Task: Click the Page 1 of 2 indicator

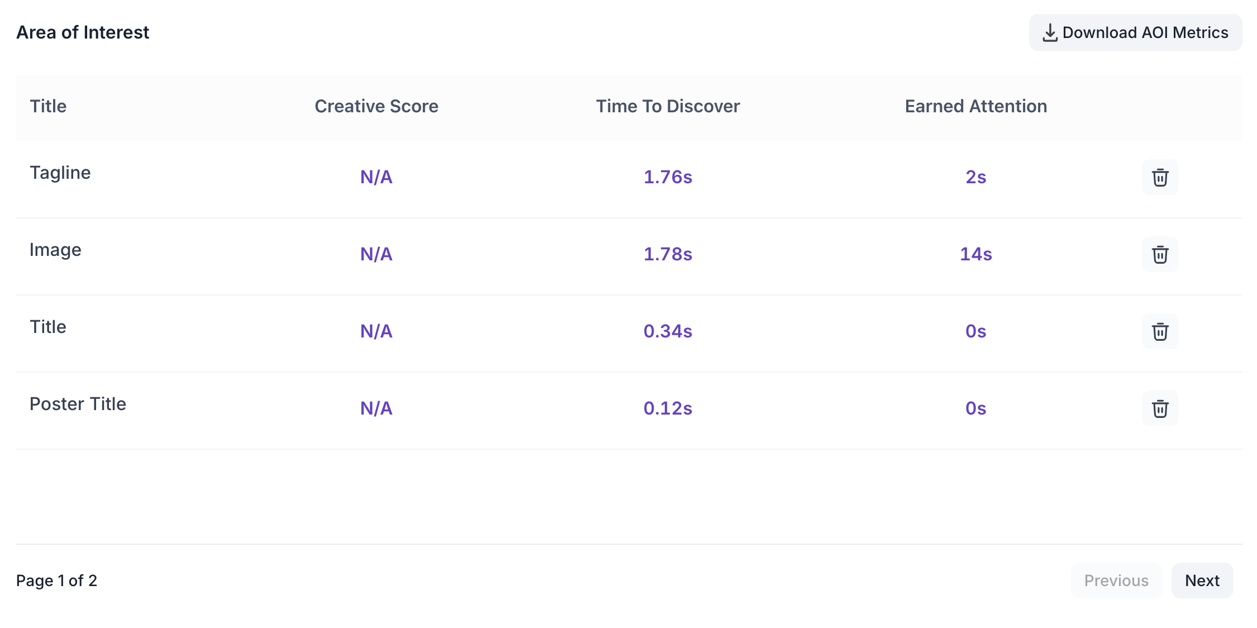Action: tap(56, 581)
